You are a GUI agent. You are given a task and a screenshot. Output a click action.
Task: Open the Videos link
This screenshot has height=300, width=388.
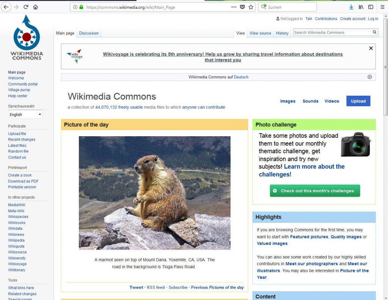tap(332, 101)
